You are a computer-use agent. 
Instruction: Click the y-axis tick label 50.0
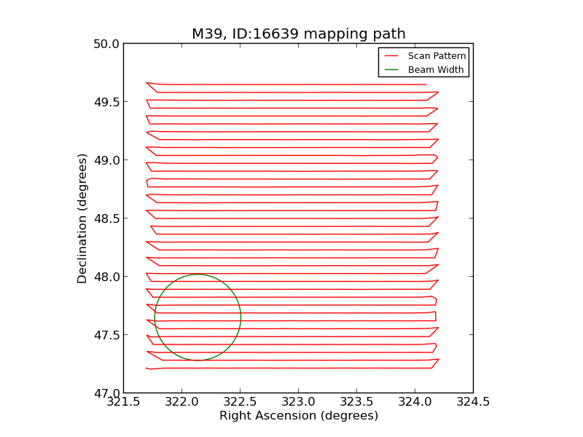[x=106, y=44]
